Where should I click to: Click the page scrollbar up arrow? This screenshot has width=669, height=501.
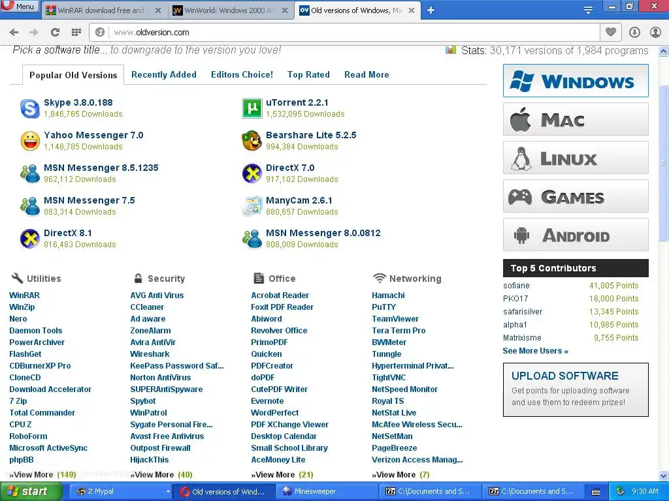point(664,51)
